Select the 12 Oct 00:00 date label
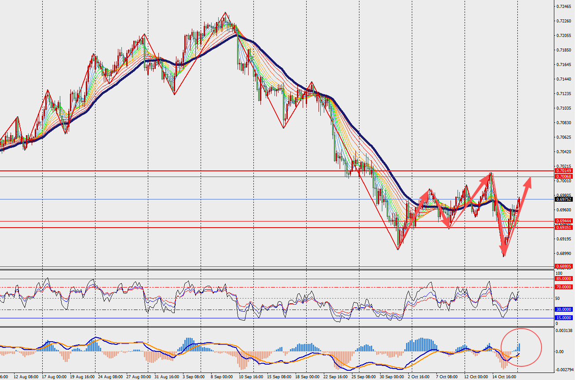 [476, 377]
